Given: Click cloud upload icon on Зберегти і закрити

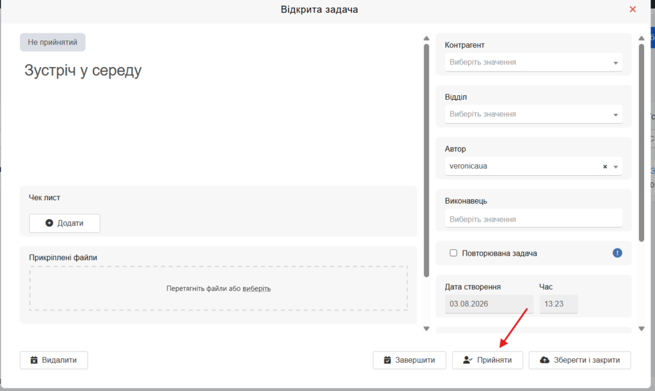Looking at the screenshot, I should click(x=545, y=360).
